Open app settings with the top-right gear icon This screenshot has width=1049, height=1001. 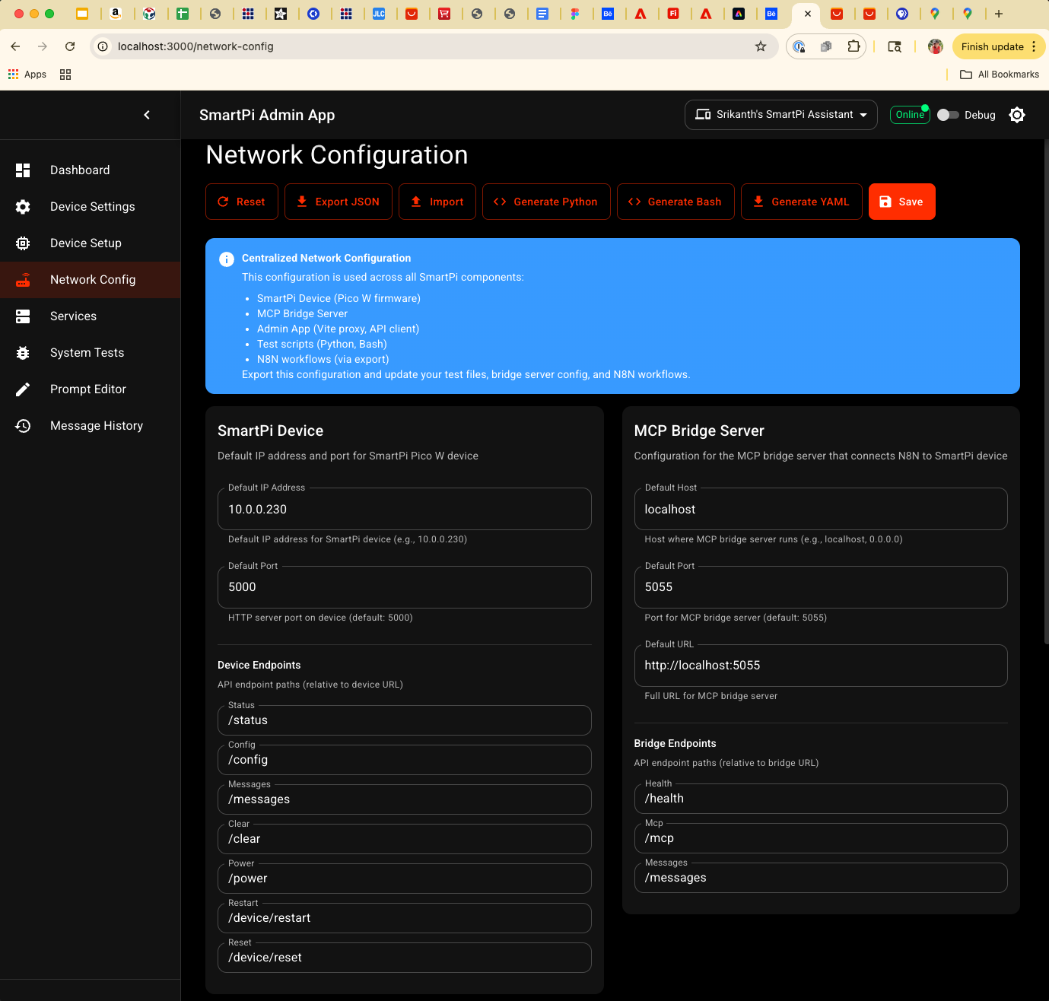tap(1017, 115)
